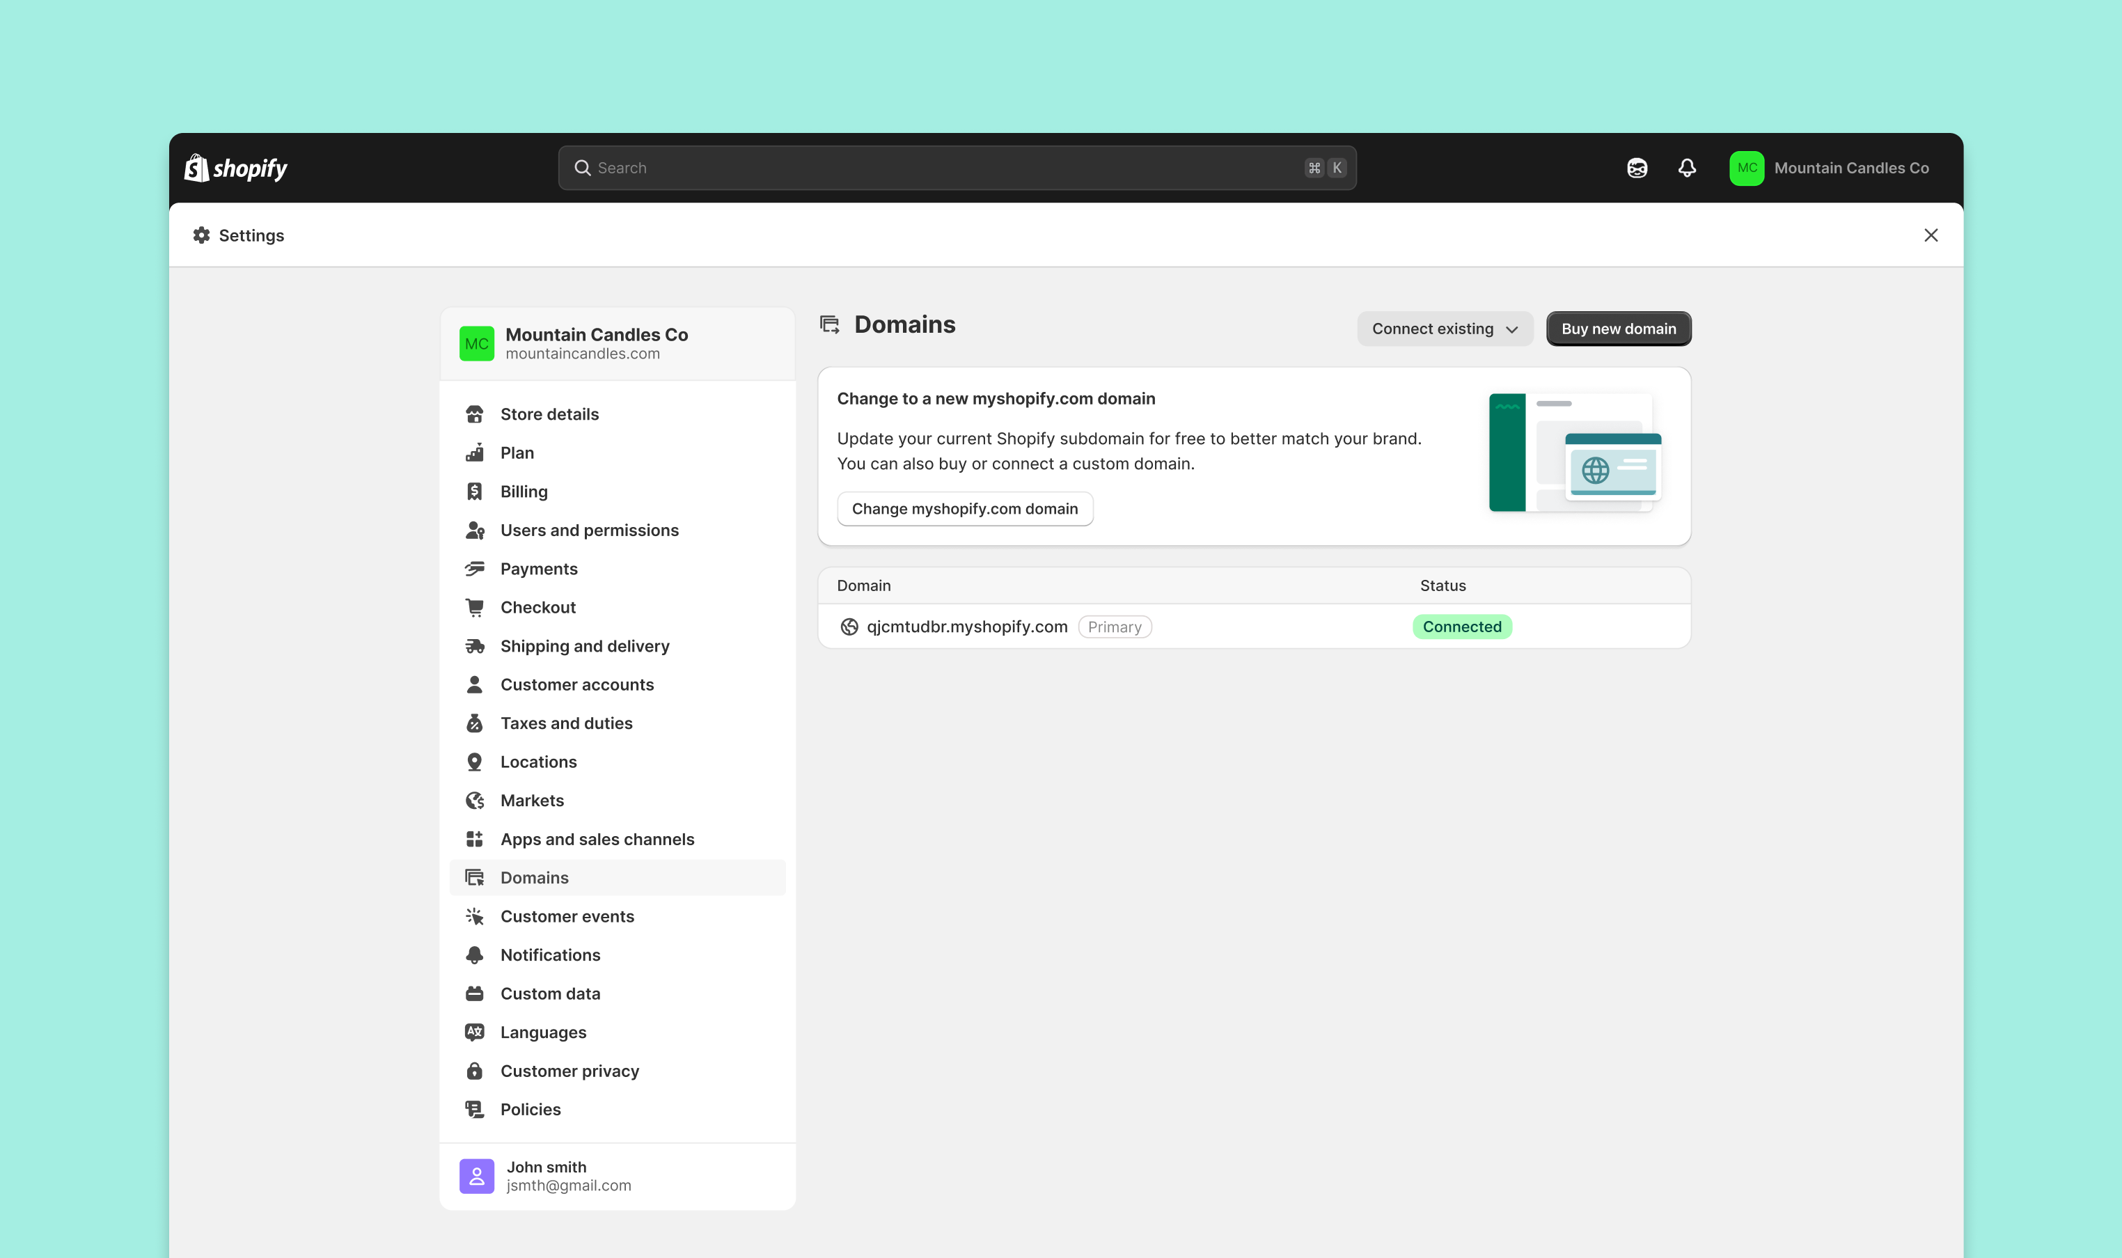Screen dimensions: 2122x1258
Task: Click the Billing receipt icon
Action: click(x=475, y=492)
